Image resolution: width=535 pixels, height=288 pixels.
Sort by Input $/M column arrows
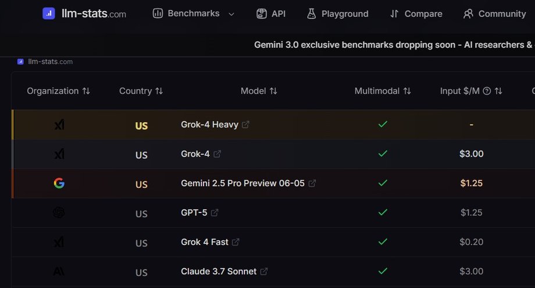498,91
